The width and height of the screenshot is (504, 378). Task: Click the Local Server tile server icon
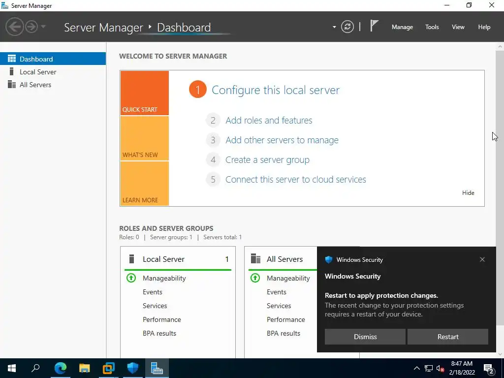(131, 259)
